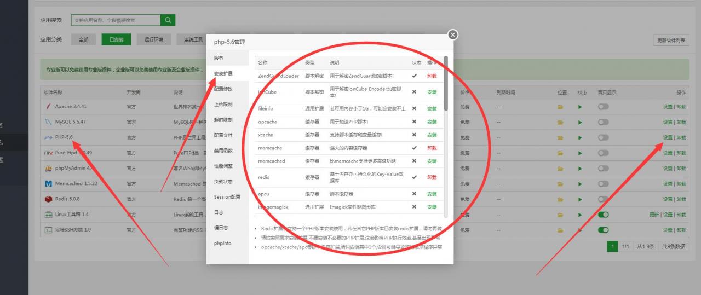Toggle 首页显示 switch for PHP-5.6
701x295 pixels.
pos(603,137)
